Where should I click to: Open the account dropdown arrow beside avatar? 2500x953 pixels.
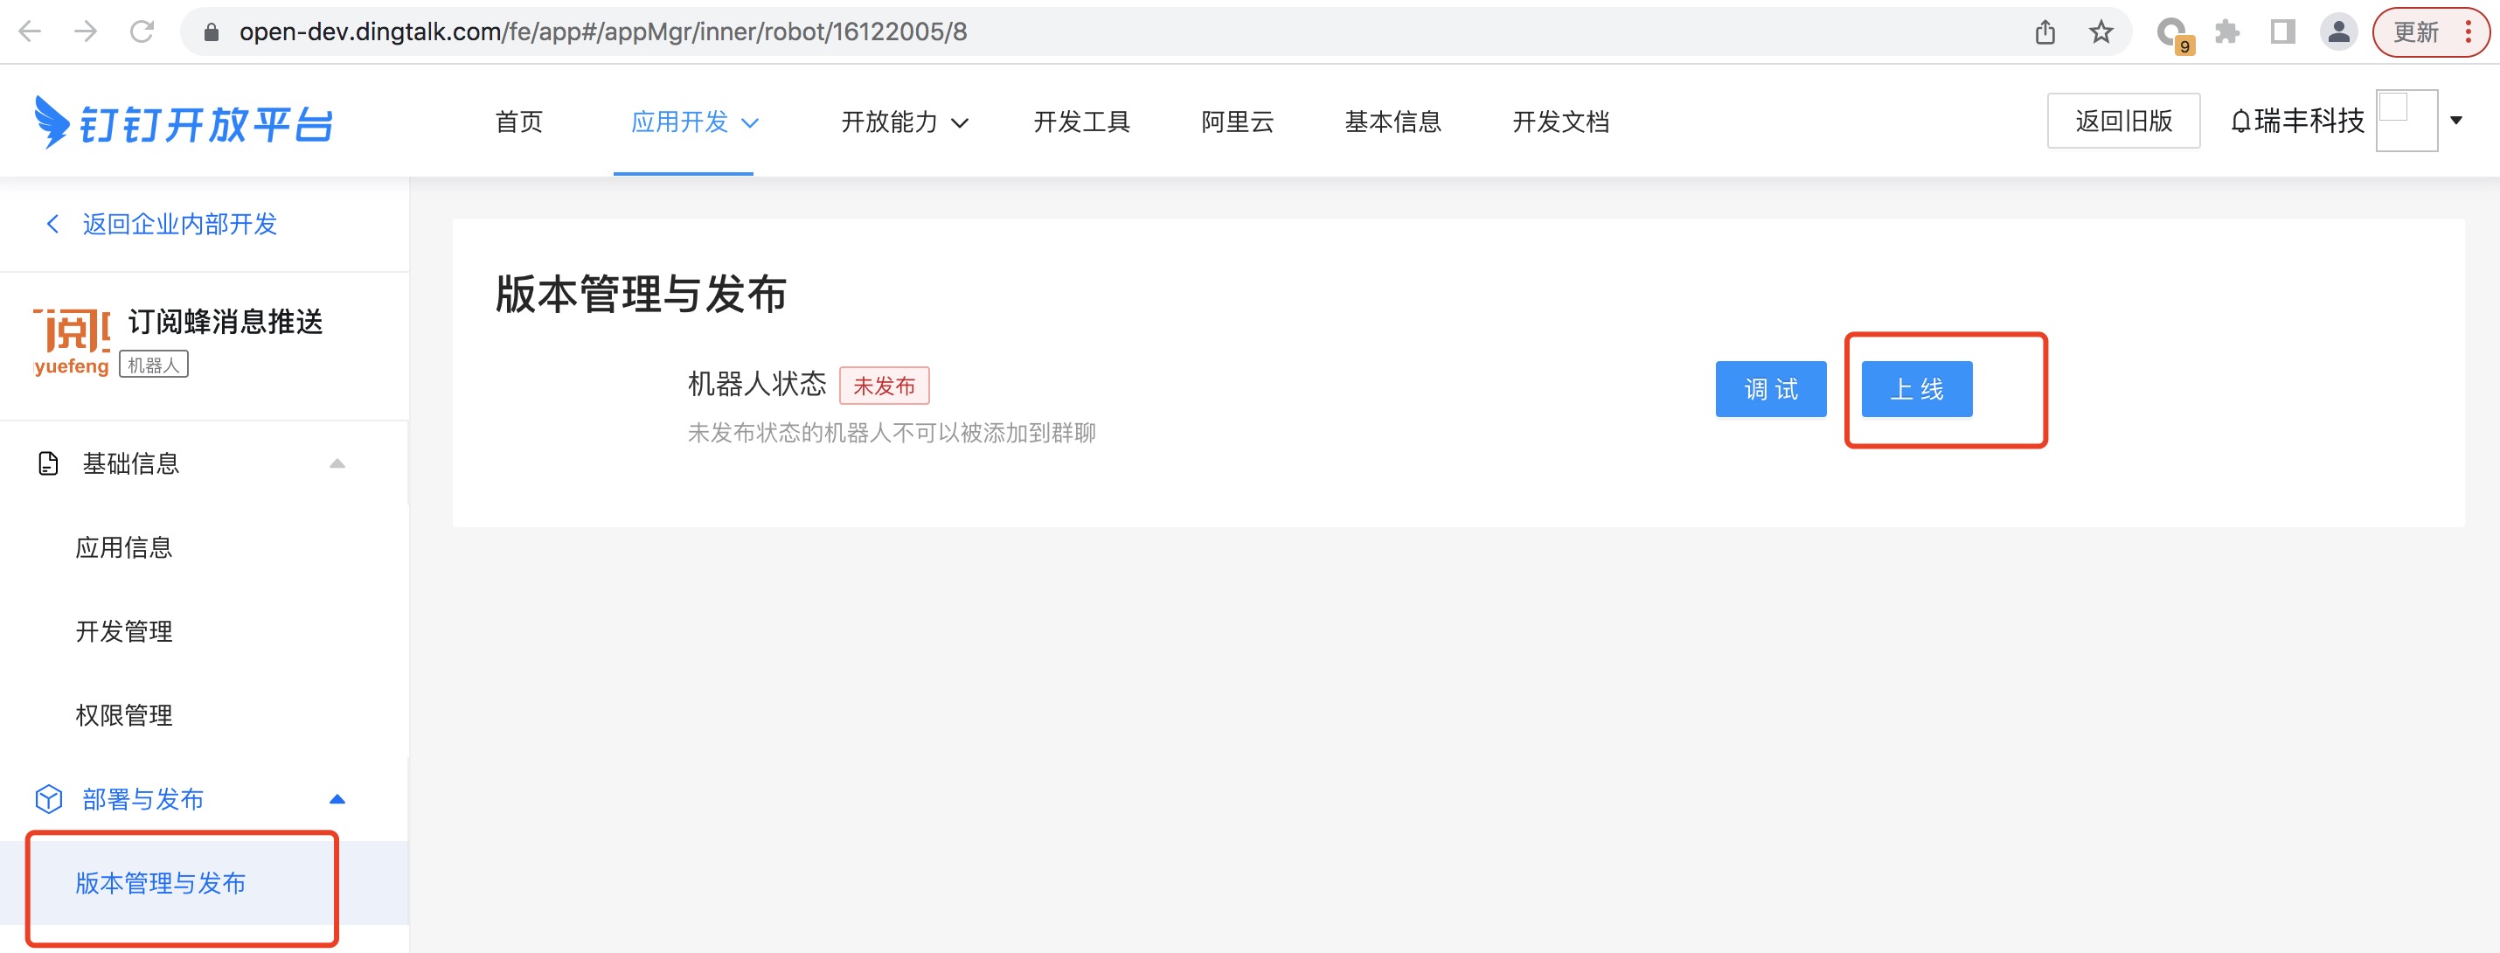pos(2456,122)
